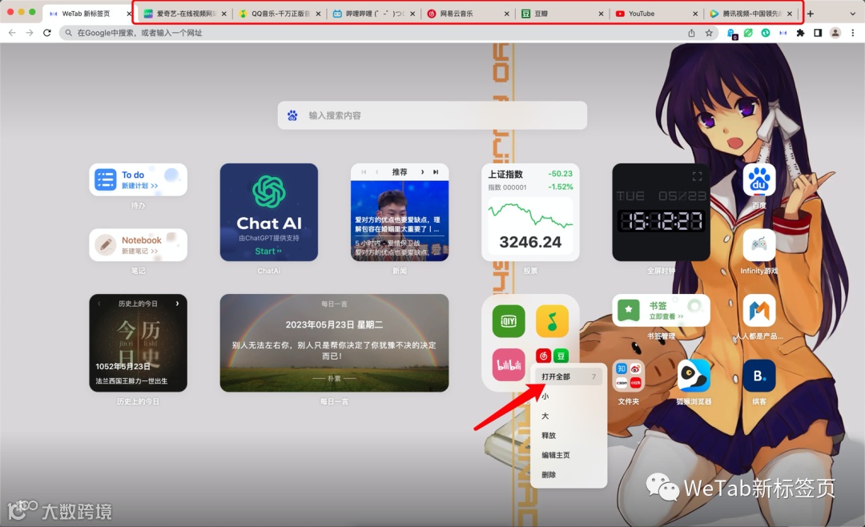Close the YouTube tab
The width and height of the screenshot is (865, 527).
pyautogui.click(x=695, y=14)
